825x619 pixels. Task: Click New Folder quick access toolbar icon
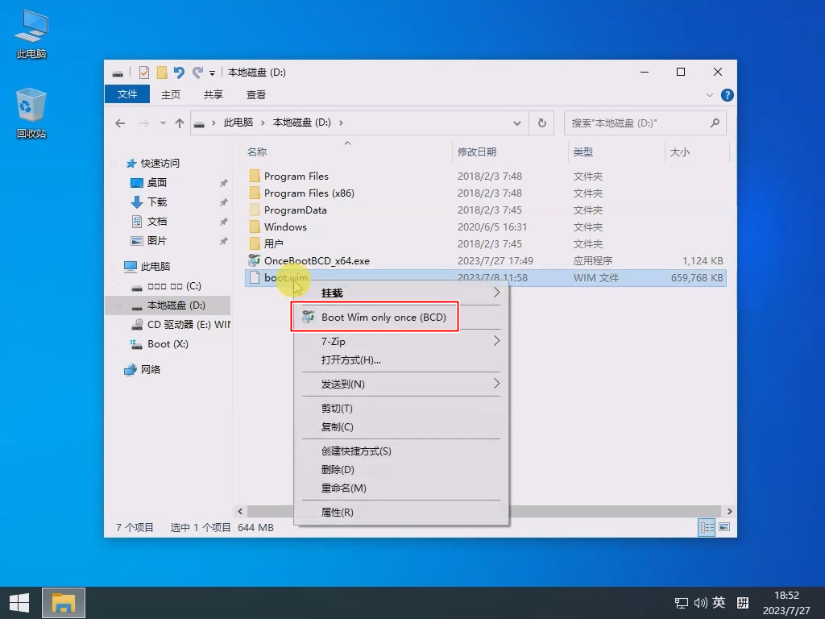[162, 73]
